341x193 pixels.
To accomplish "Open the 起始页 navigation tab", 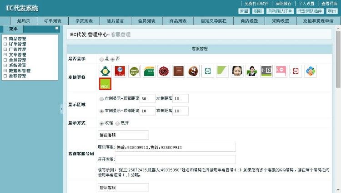I will [24, 21].
